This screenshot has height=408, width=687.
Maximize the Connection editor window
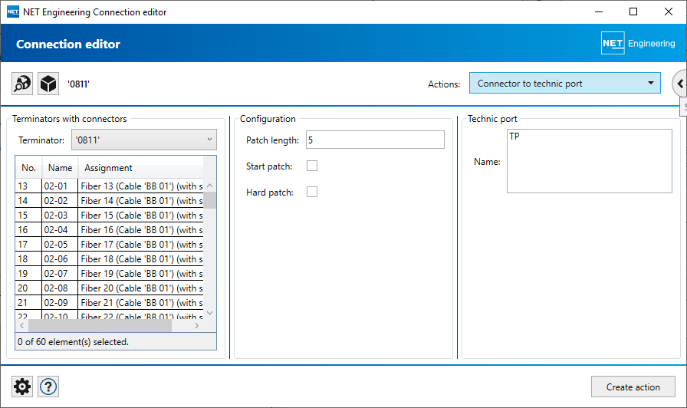pyautogui.click(x=633, y=12)
